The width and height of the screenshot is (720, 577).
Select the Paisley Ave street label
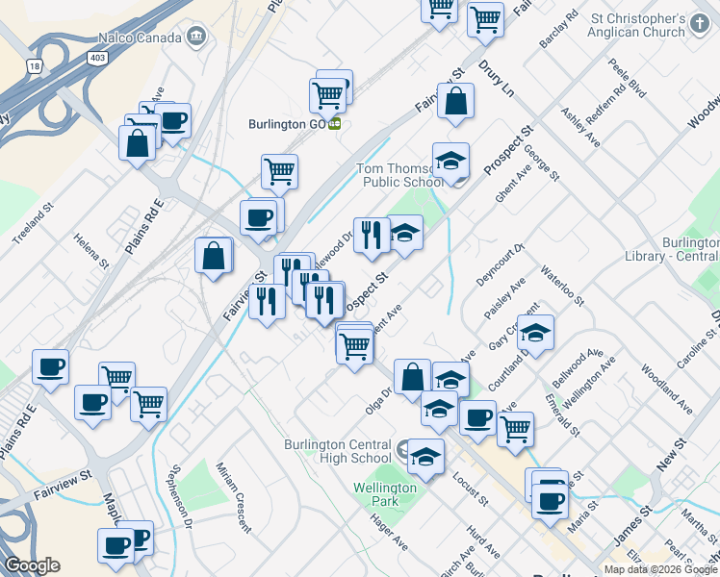click(504, 298)
